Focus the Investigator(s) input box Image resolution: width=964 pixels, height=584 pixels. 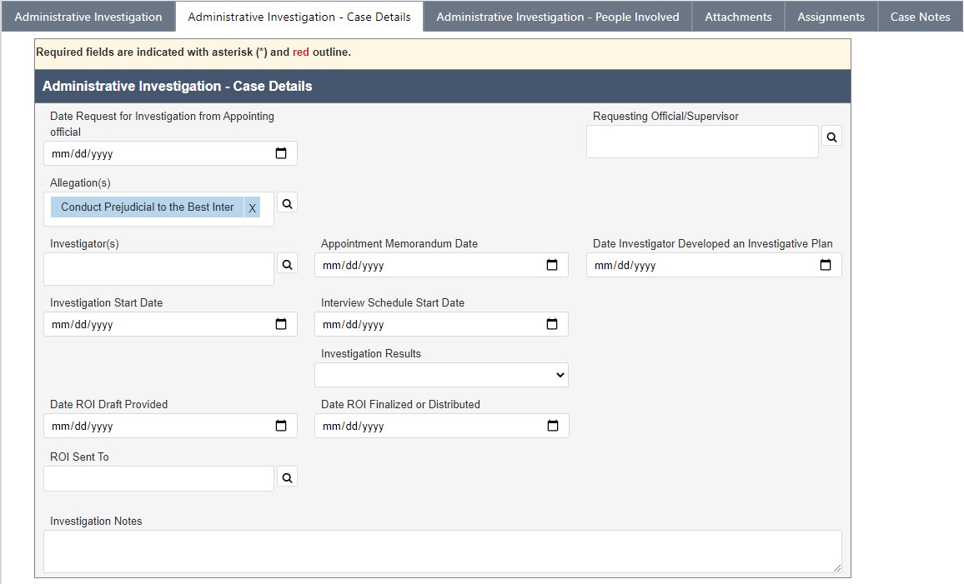(158, 269)
